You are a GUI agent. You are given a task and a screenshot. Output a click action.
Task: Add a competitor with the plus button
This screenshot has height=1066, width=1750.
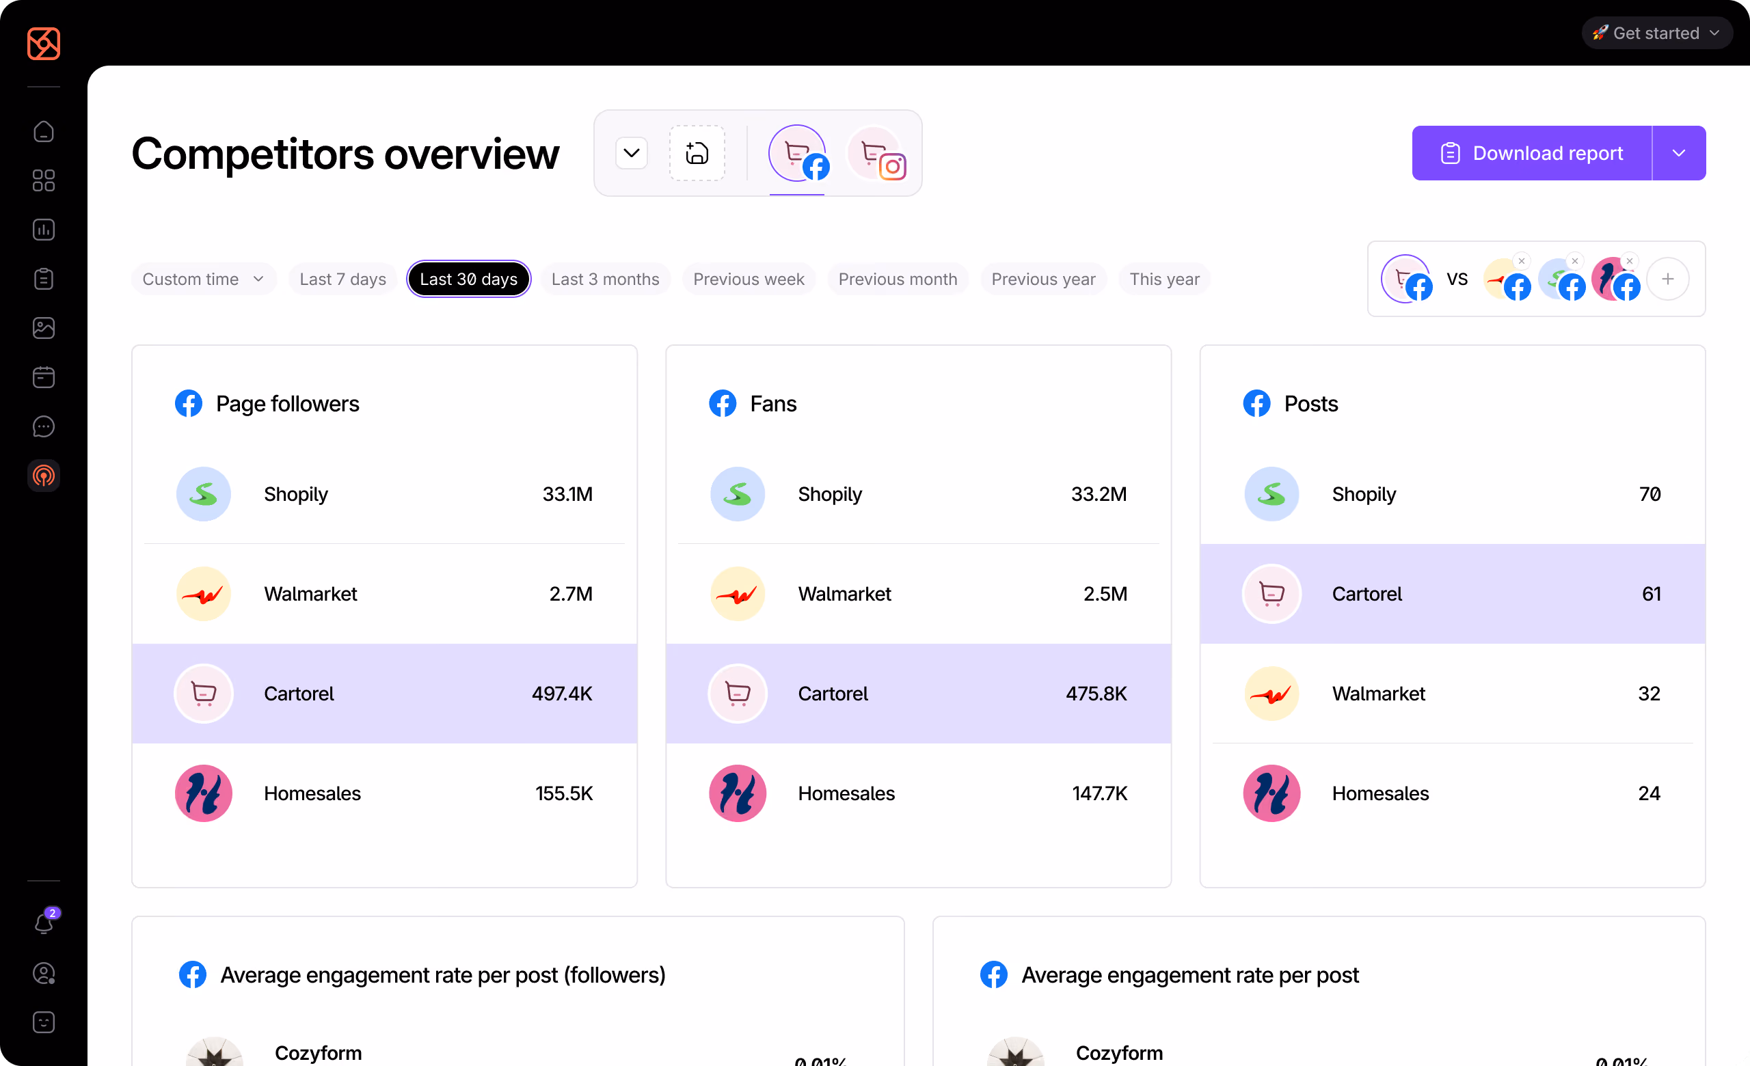[x=1667, y=279]
